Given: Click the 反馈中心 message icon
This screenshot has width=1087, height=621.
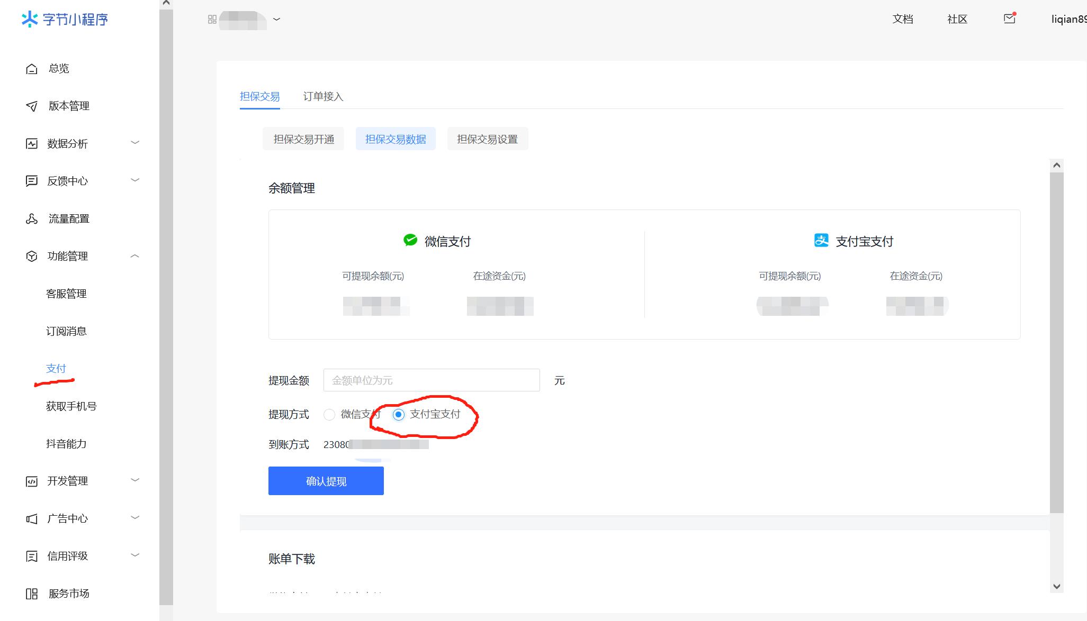Looking at the screenshot, I should point(32,181).
